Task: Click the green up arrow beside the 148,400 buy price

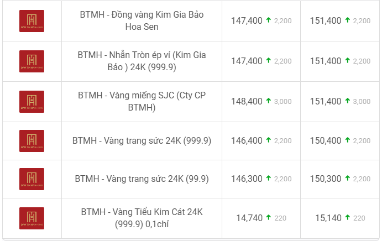Action: [x=269, y=101]
